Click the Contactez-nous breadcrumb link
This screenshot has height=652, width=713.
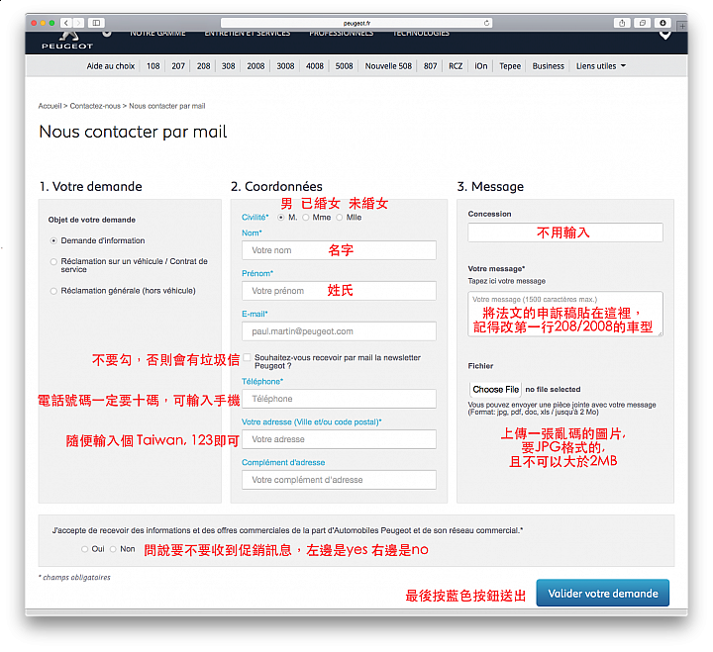95,106
